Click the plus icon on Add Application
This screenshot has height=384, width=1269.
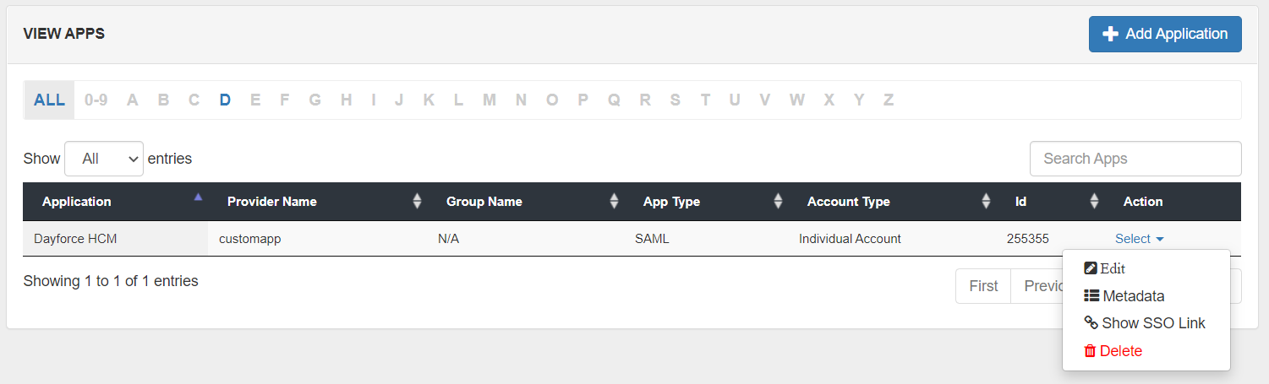pyautogui.click(x=1111, y=34)
